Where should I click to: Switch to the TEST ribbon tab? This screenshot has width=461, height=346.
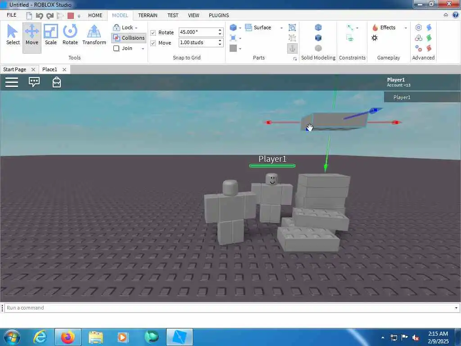pyautogui.click(x=173, y=15)
